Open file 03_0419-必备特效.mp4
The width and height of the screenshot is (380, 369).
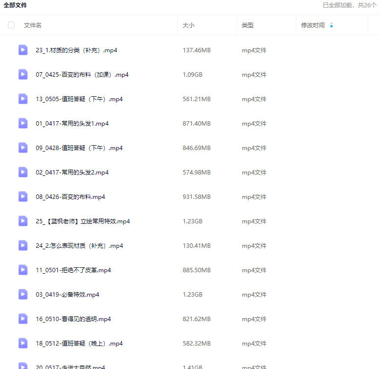(x=68, y=295)
